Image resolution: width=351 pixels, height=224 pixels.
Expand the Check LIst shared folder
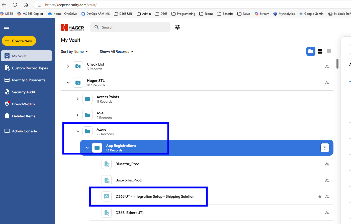coord(68,66)
